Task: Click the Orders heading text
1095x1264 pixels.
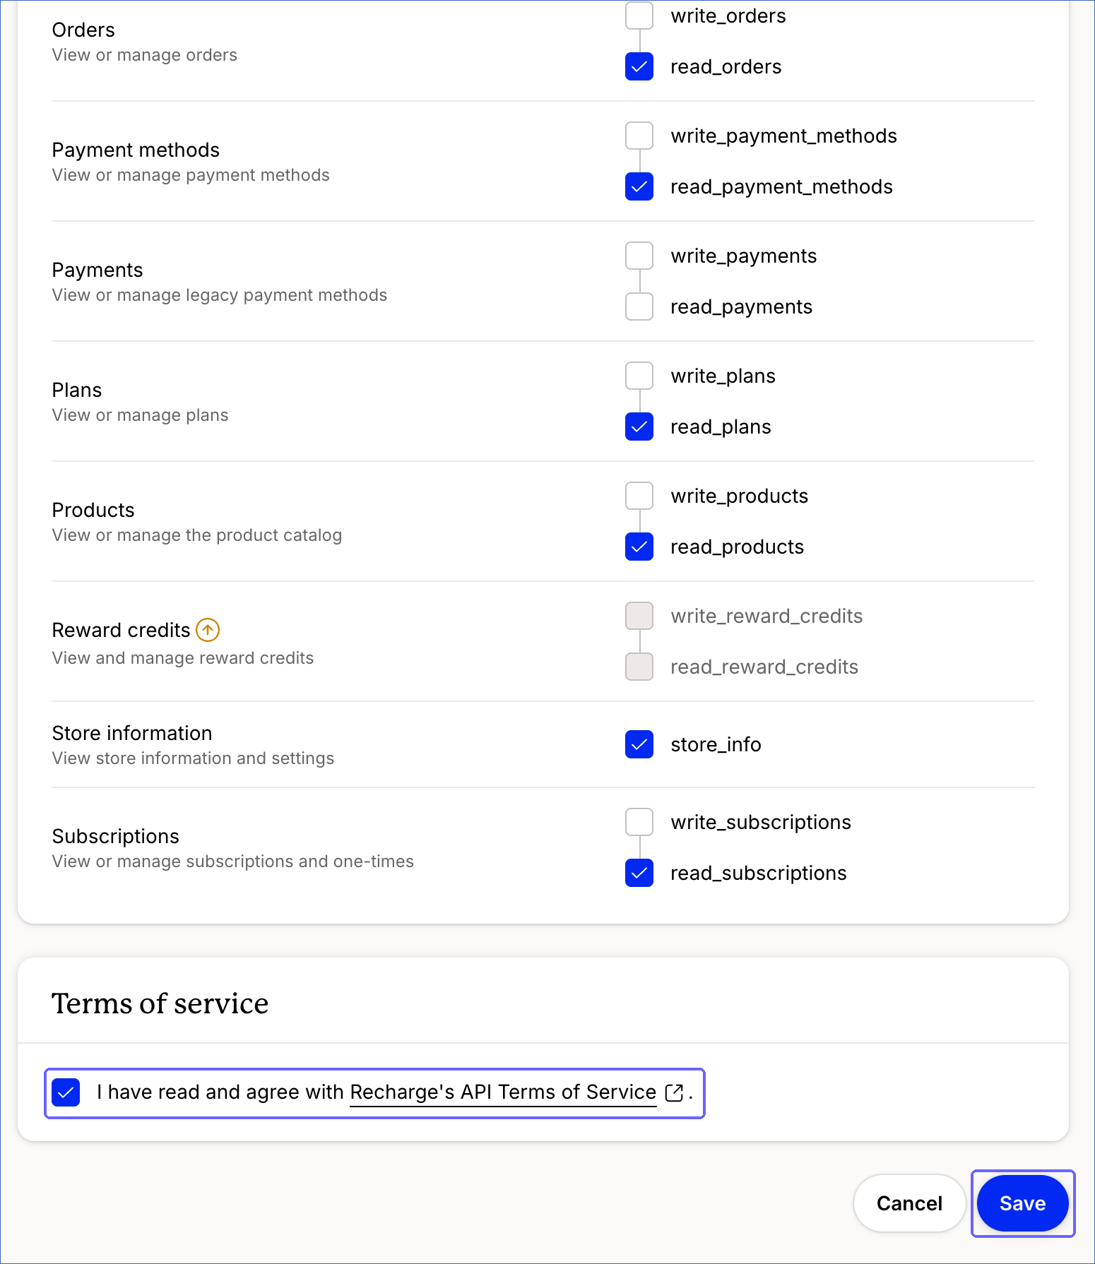Action: [83, 30]
